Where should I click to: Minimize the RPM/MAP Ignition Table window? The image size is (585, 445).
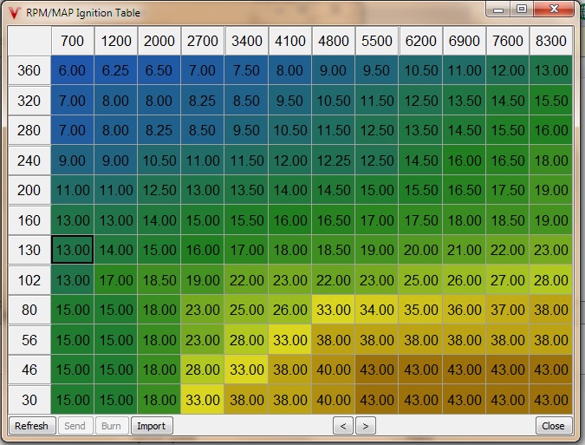pyautogui.click(x=498, y=10)
